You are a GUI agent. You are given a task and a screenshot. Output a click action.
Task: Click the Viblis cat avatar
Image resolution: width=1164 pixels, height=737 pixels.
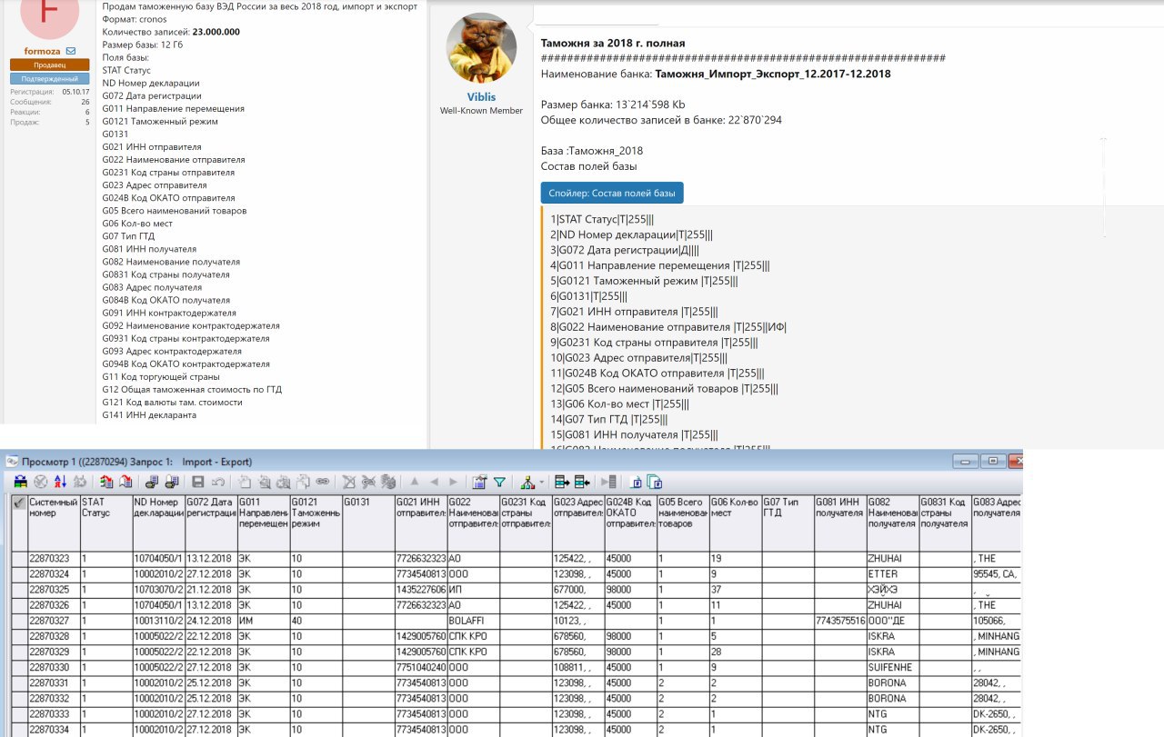(481, 48)
